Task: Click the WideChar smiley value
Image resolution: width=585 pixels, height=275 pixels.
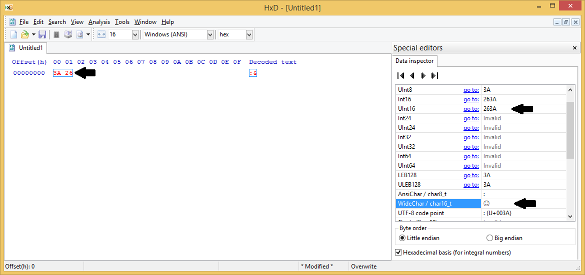Action: (486, 204)
